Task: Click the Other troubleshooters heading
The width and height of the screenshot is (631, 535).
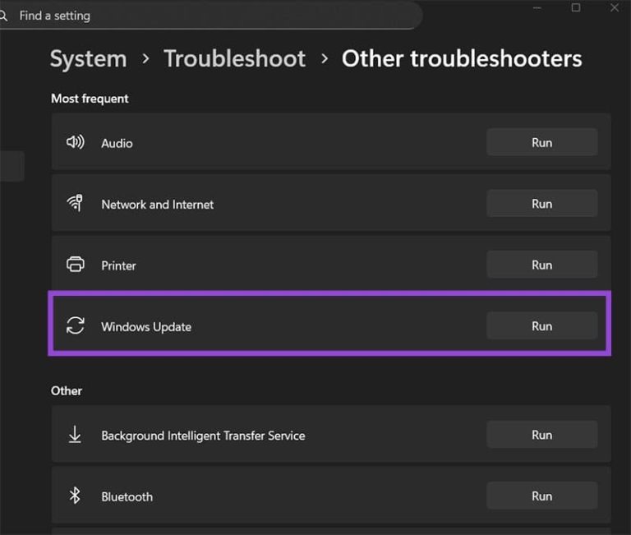Action: tap(462, 59)
